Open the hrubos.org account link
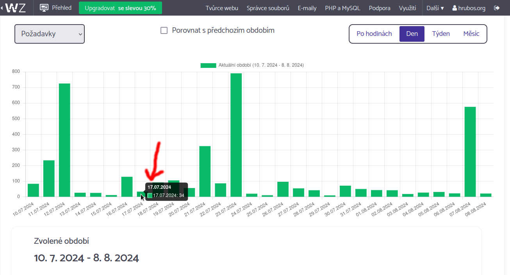This screenshot has height=275, width=510. coord(471,8)
